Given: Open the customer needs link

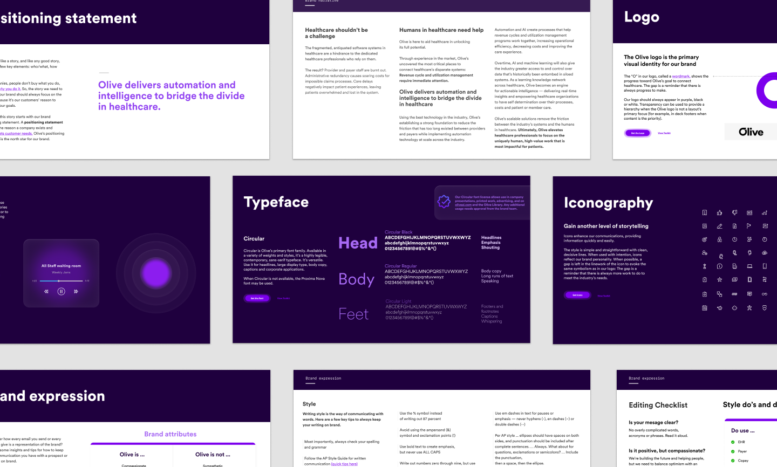Looking at the screenshot, I should point(16,133).
